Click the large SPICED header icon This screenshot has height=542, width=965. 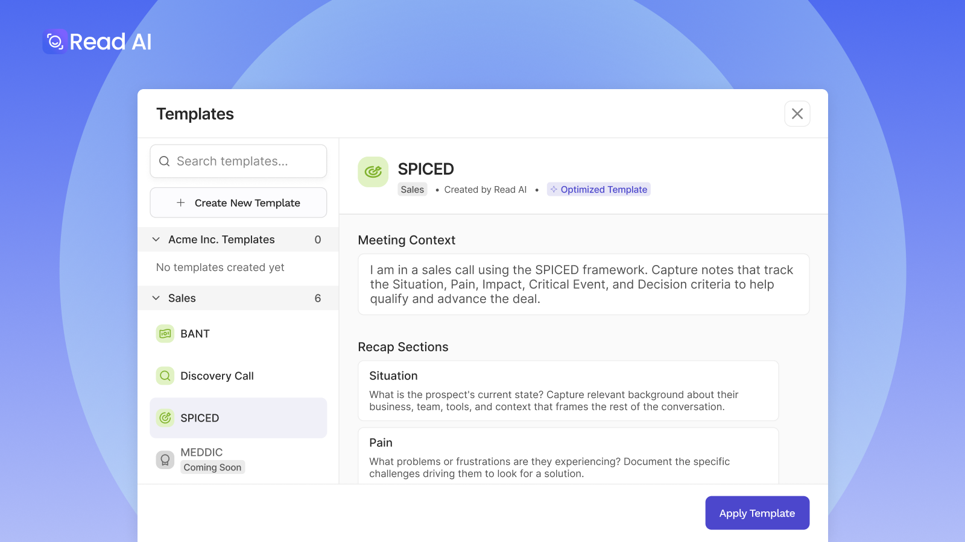[373, 172]
